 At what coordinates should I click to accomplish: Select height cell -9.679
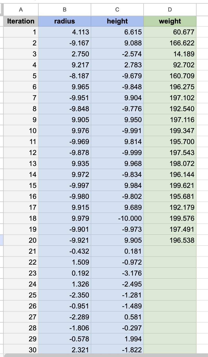(117, 76)
